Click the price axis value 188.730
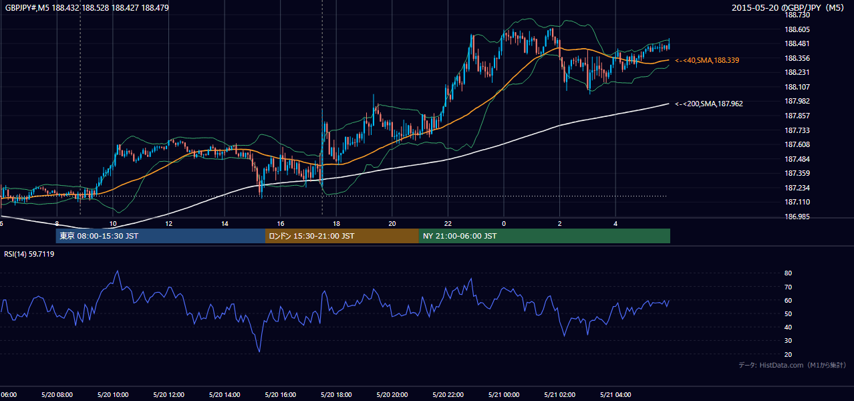 tap(797, 15)
